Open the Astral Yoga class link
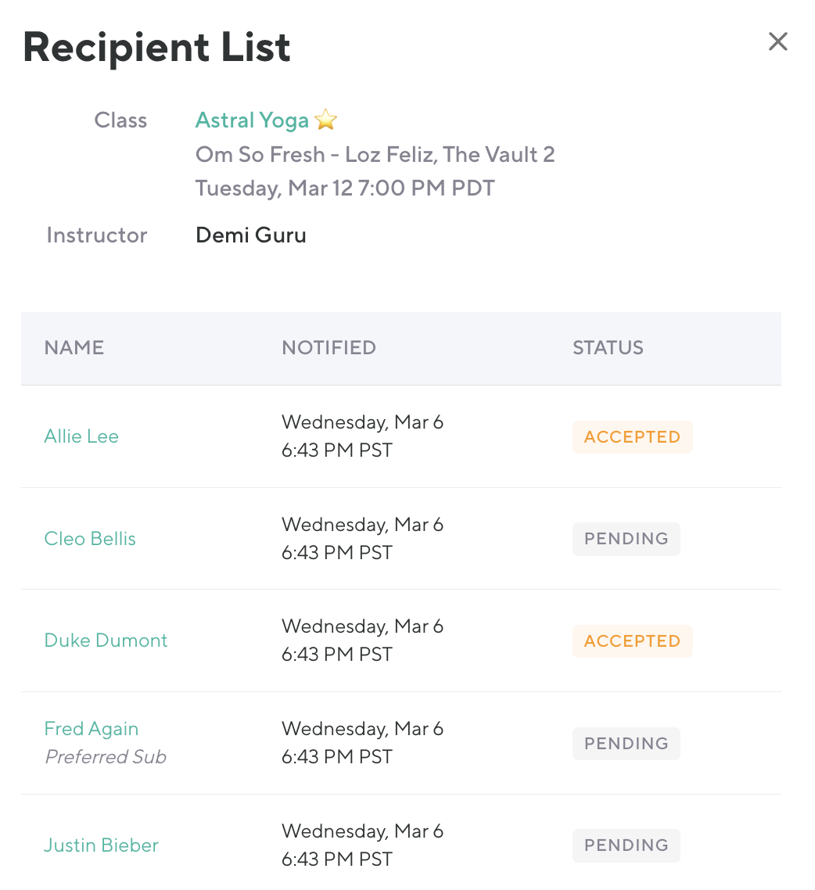 pyautogui.click(x=252, y=120)
